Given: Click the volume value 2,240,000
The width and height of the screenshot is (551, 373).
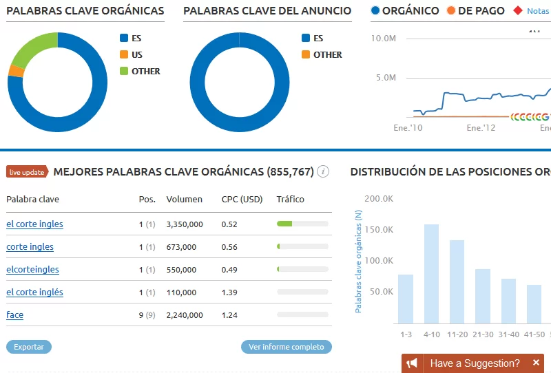Looking at the screenshot, I should [185, 315].
